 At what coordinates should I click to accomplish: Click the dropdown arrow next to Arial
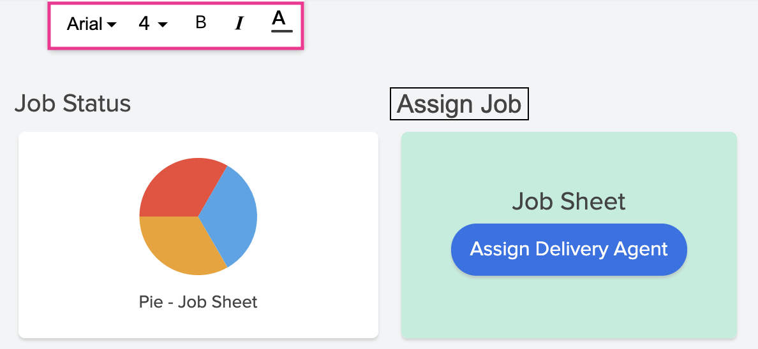(x=112, y=25)
